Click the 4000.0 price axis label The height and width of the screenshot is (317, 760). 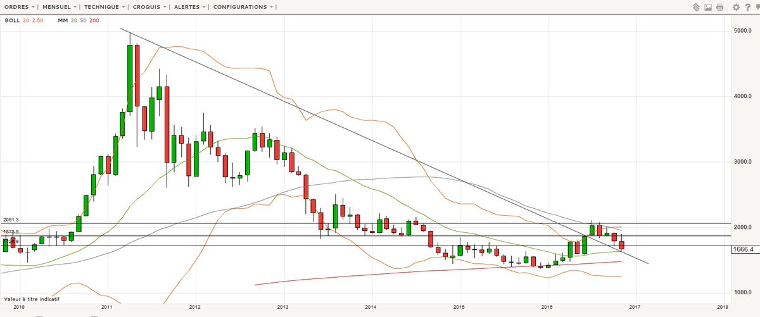pyautogui.click(x=743, y=97)
